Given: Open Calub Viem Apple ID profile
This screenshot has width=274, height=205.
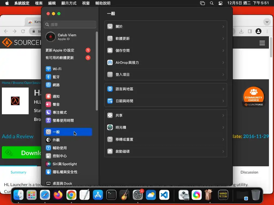Looking at the screenshot, I should click(68, 37).
